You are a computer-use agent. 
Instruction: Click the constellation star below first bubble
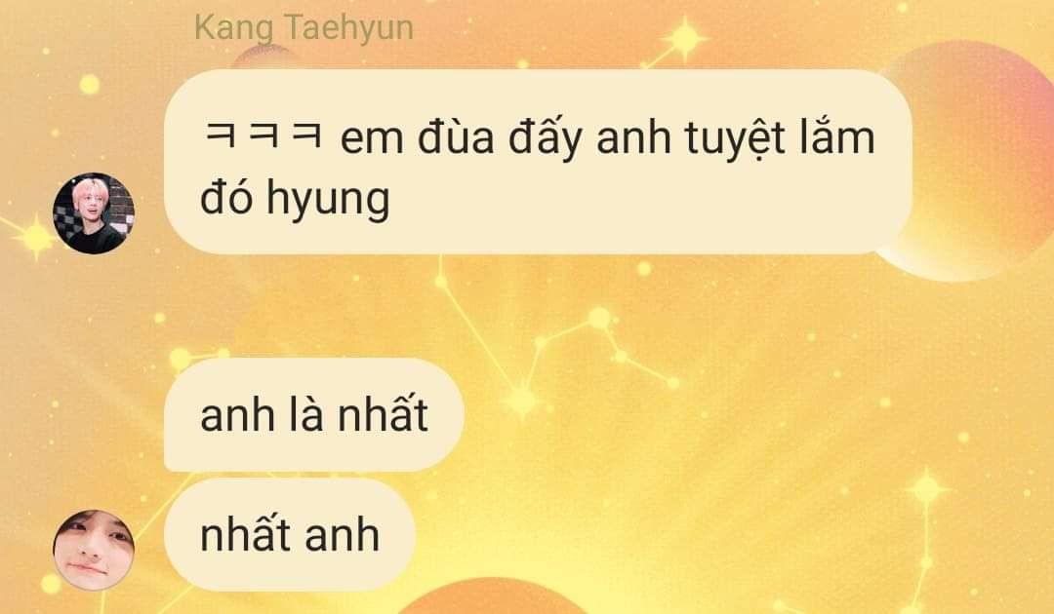click(521, 402)
